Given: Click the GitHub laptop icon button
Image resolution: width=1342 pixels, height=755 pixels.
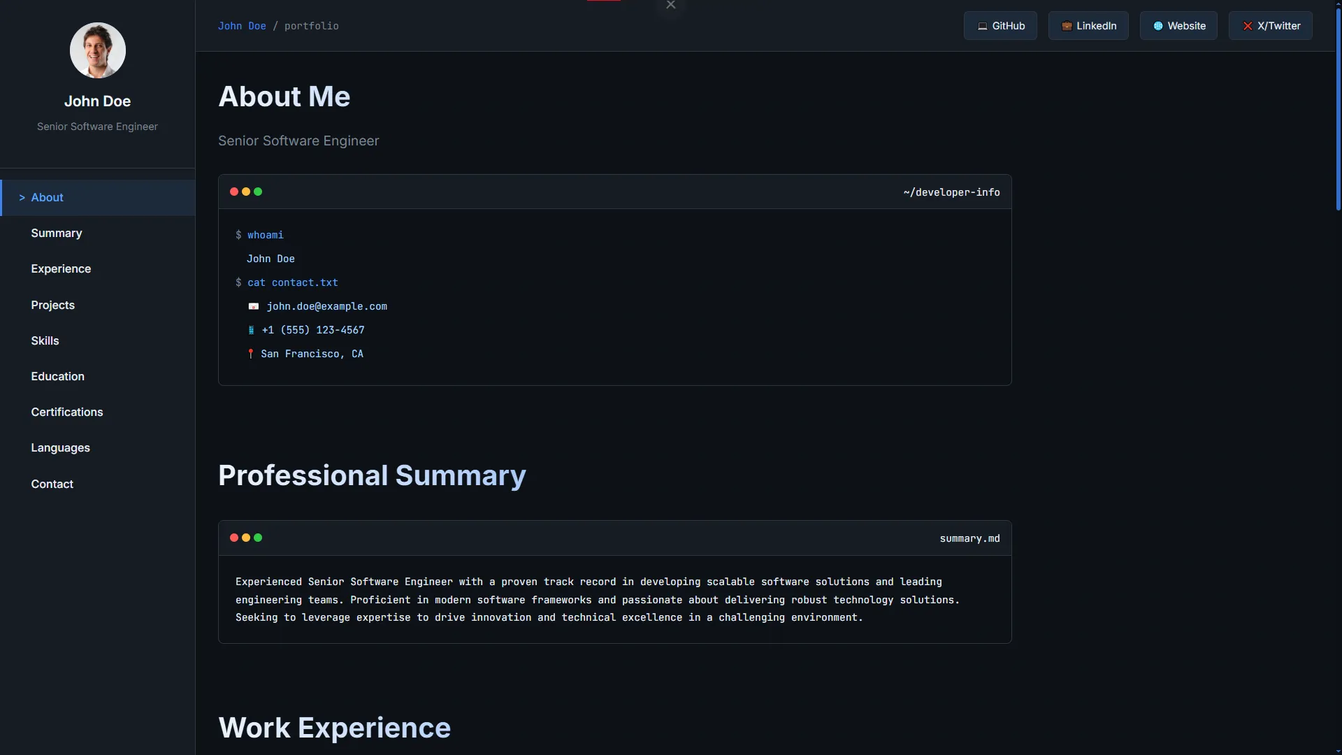Looking at the screenshot, I should pos(1000,26).
